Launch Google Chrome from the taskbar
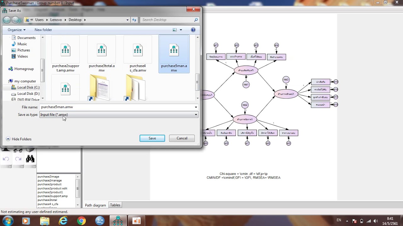The image size is (403, 226). click(81, 221)
